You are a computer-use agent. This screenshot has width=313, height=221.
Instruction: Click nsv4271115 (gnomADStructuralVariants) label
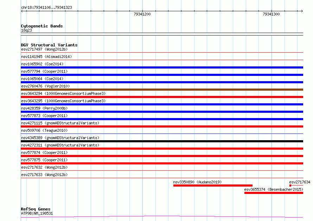click(x=60, y=123)
